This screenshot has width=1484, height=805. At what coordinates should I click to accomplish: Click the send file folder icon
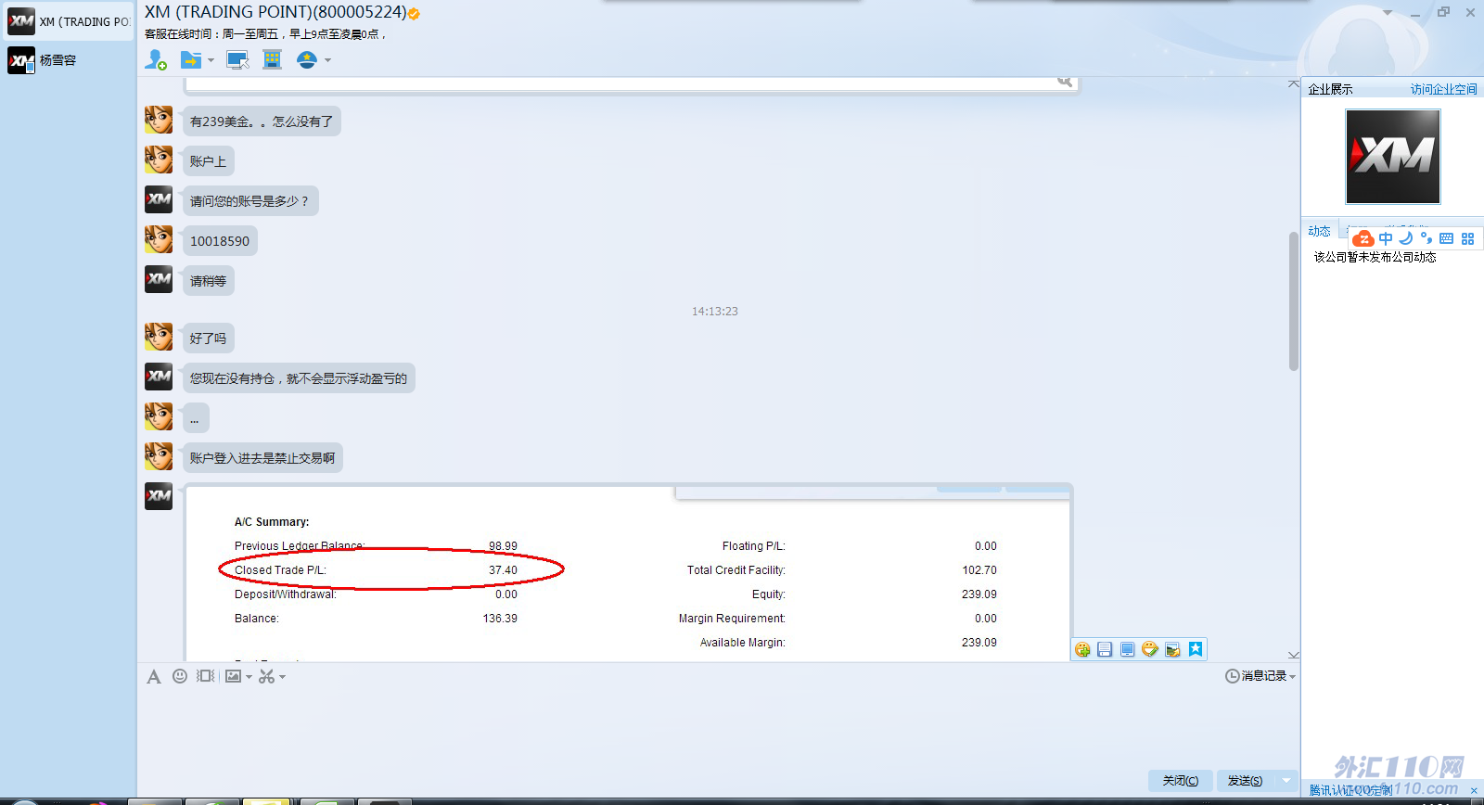click(x=191, y=60)
